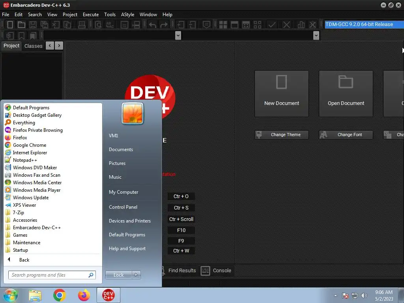The height and width of the screenshot is (303, 404).
Task: Open Devices and Printers in Start menu
Action: (129, 221)
